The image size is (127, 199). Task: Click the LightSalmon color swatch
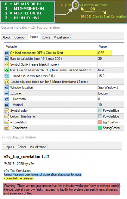100,122
